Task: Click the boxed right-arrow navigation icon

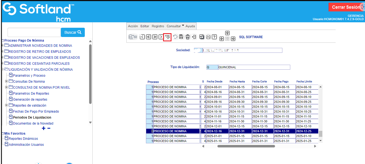Action: [233, 39]
